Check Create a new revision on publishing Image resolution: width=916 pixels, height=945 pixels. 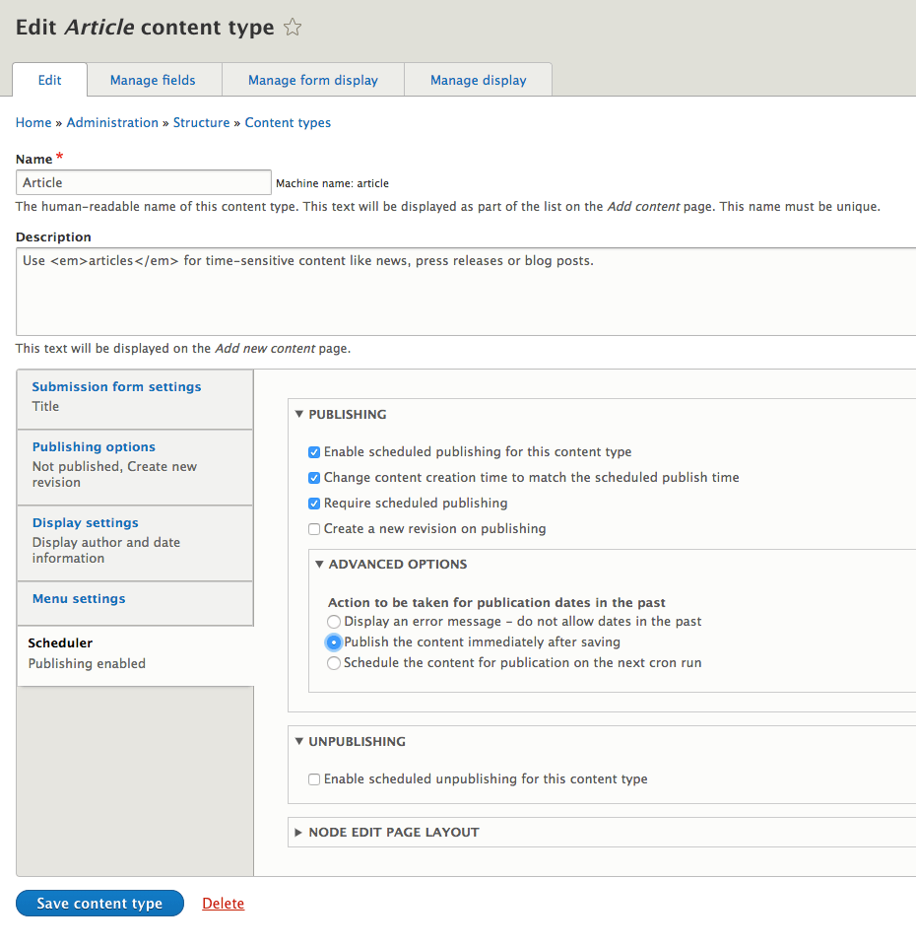point(314,529)
